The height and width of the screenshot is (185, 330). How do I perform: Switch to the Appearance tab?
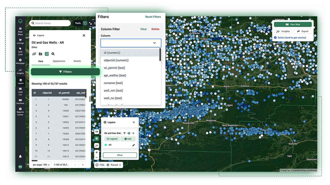(x=59, y=61)
